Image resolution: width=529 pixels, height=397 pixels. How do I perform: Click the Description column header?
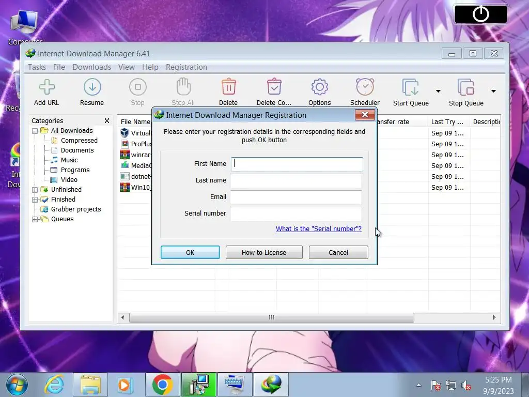[x=486, y=122]
